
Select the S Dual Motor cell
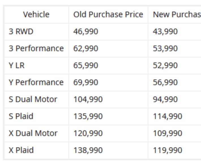point(33,99)
